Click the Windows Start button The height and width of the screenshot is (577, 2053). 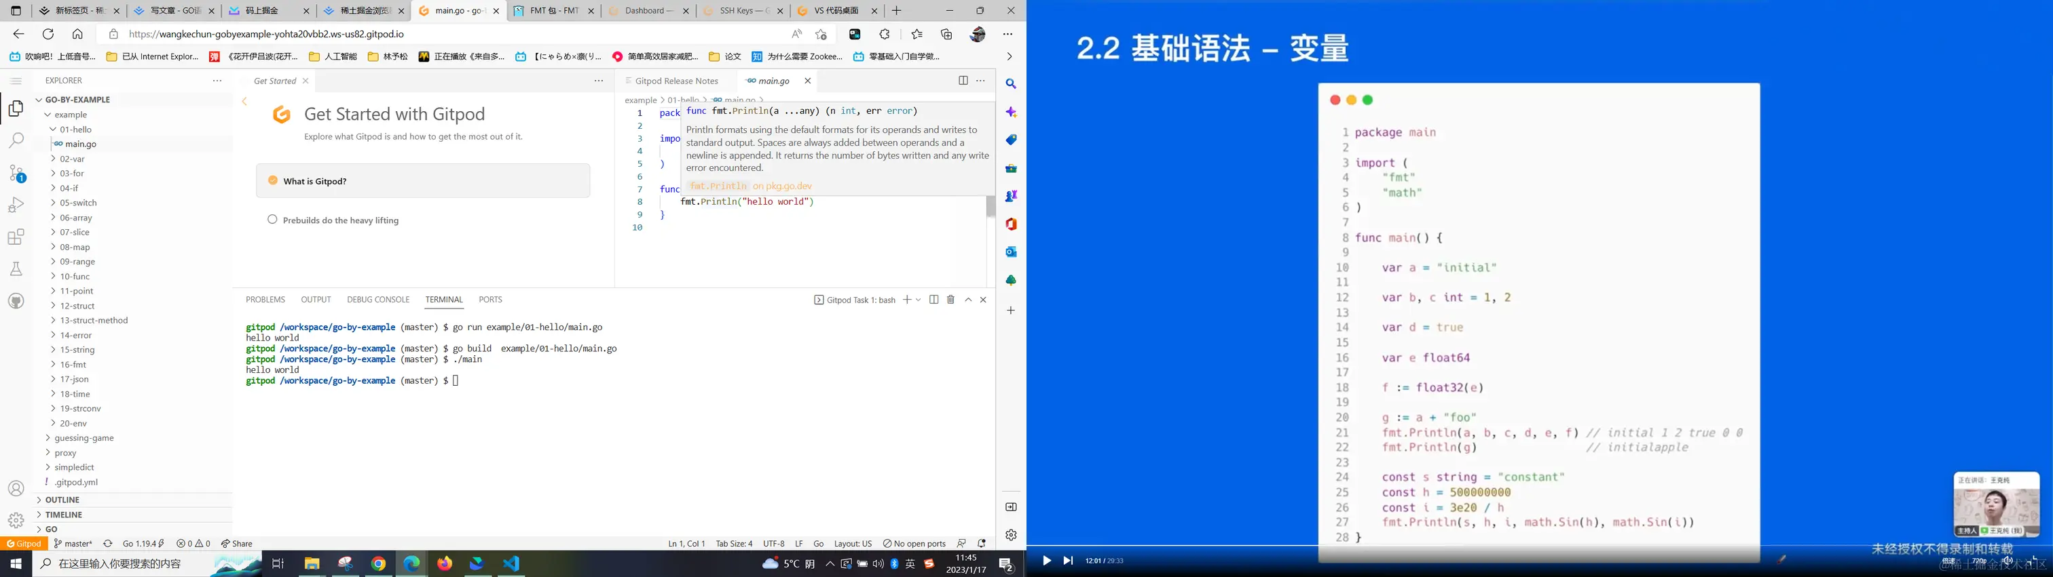point(16,563)
